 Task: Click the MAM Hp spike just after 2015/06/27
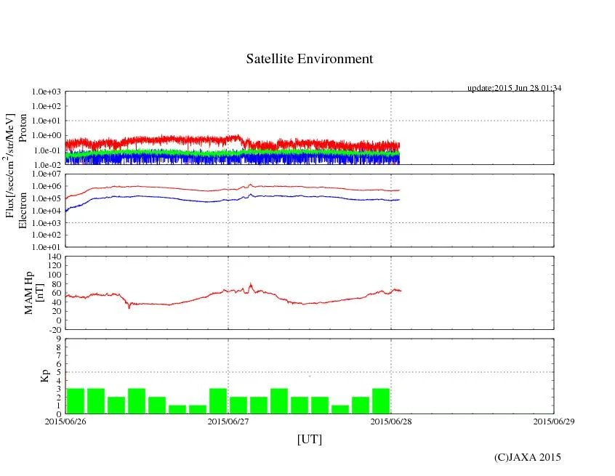pyautogui.click(x=250, y=286)
